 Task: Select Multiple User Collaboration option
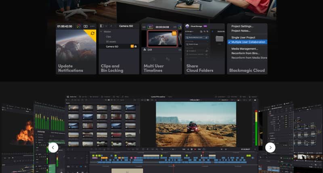tap(248, 42)
